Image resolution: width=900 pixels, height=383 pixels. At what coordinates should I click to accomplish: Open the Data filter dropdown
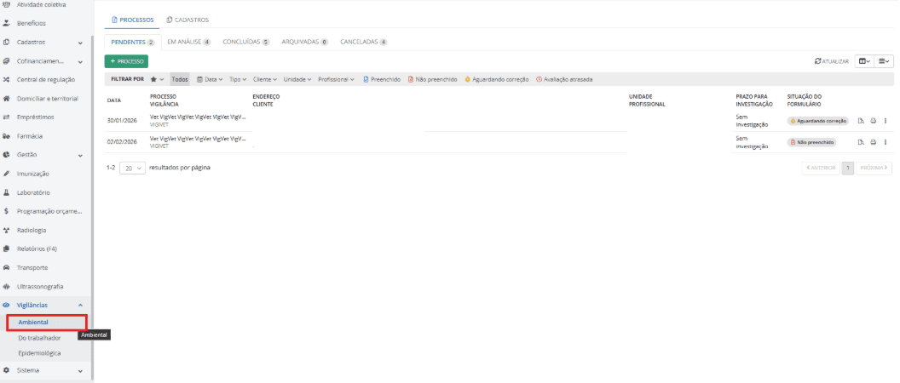pos(208,79)
